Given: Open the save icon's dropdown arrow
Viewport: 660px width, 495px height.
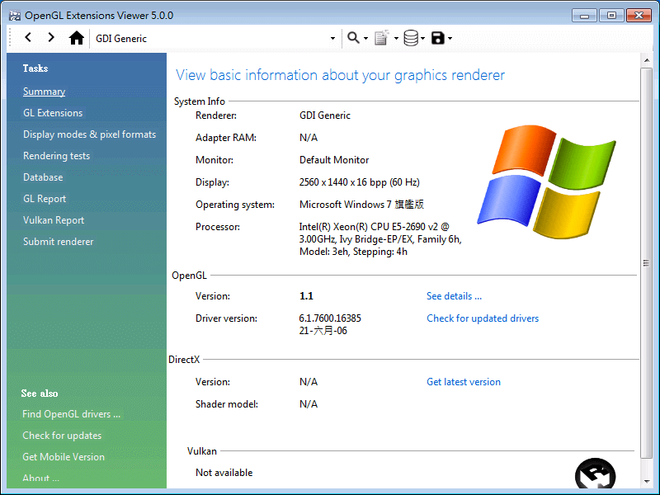Looking at the screenshot, I should pyautogui.click(x=450, y=38).
